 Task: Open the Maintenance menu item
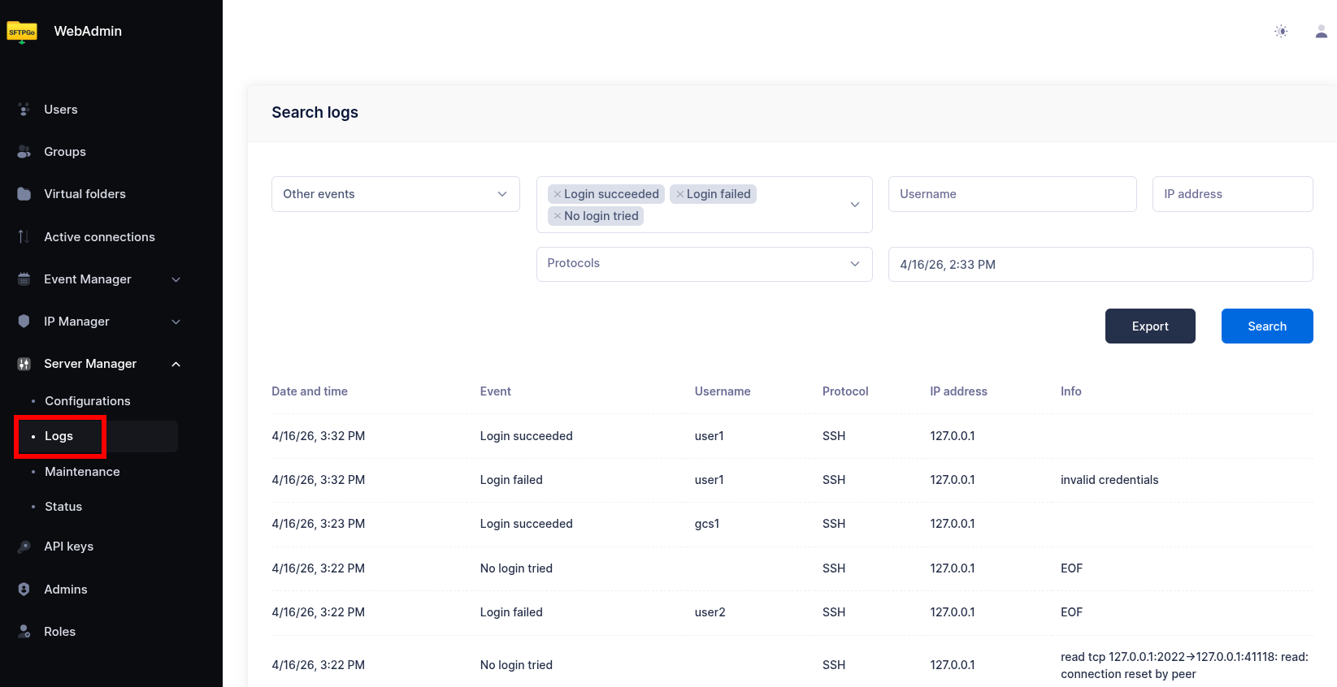(82, 472)
